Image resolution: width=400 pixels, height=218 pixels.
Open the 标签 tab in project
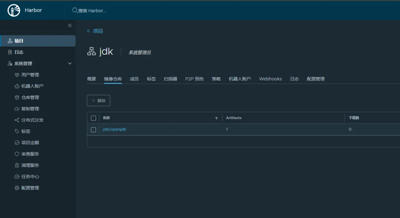pyautogui.click(x=151, y=79)
